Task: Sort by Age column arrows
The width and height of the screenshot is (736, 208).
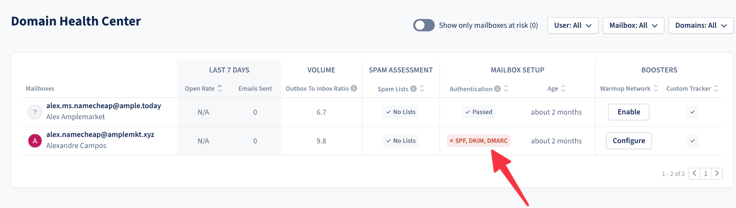Action: click(563, 88)
